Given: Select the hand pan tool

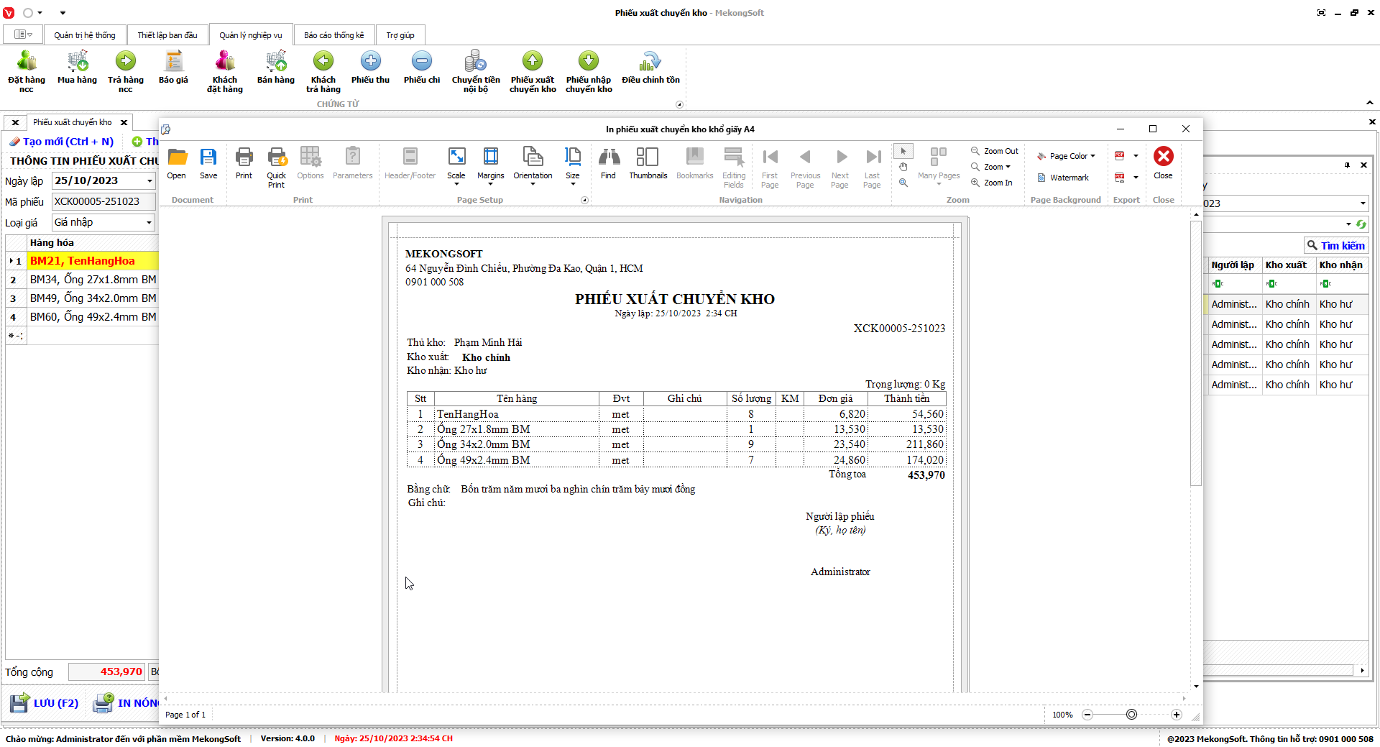Looking at the screenshot, I should coord(903,167).
